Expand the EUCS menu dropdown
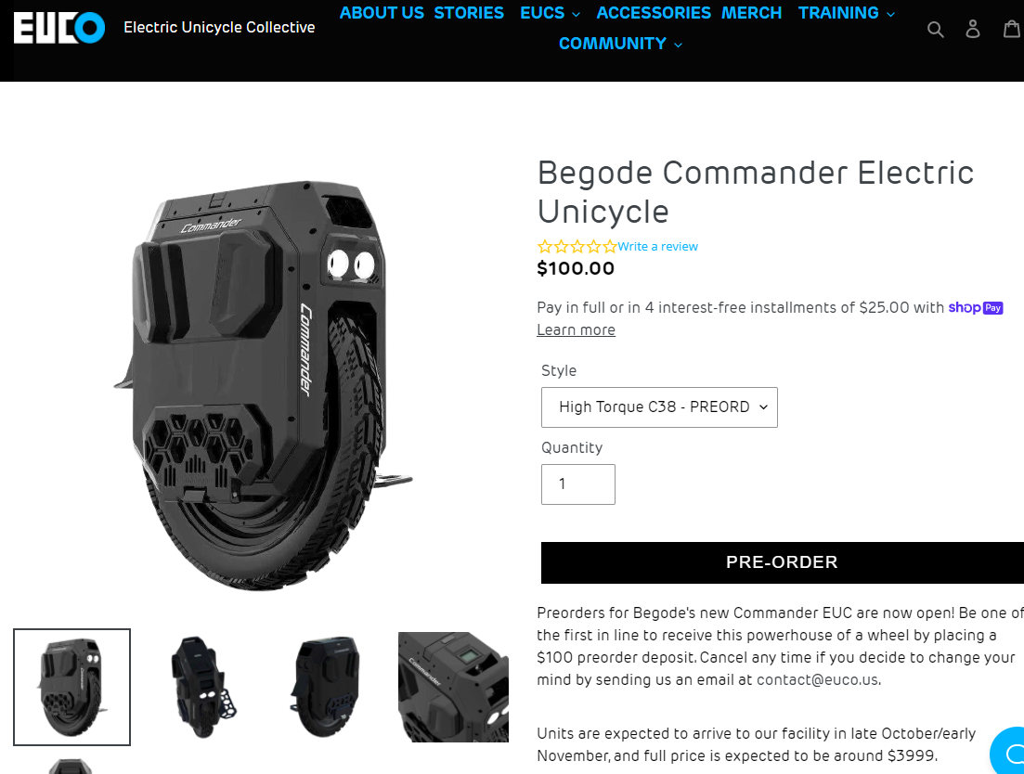Image resolution: width=1024 pixels, height=774 pixels. [550, 13]
